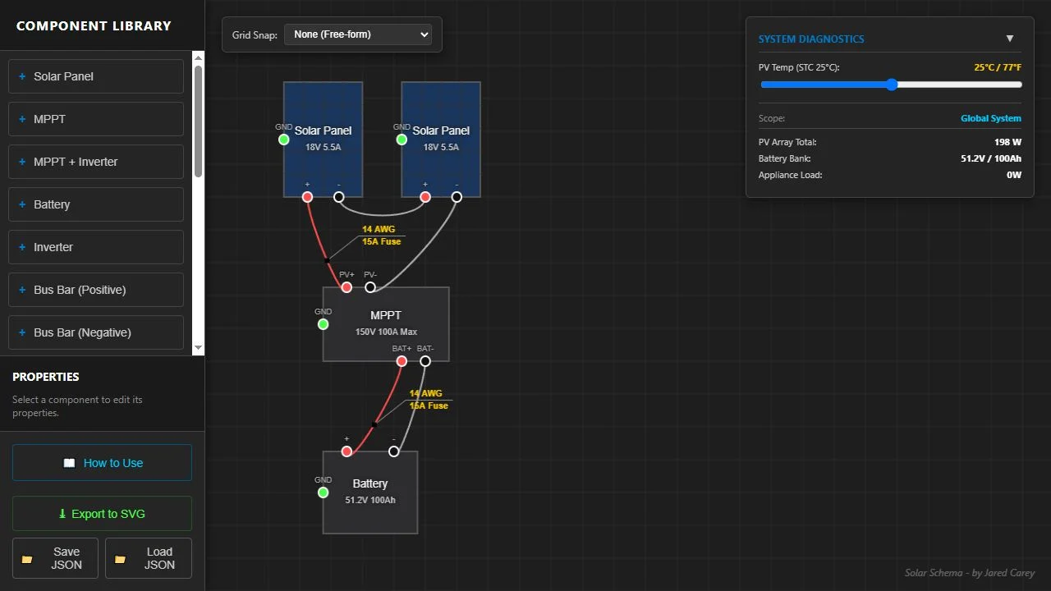
Task: Select the left Solar Panel's positive terminal
Action: point(307,197)
